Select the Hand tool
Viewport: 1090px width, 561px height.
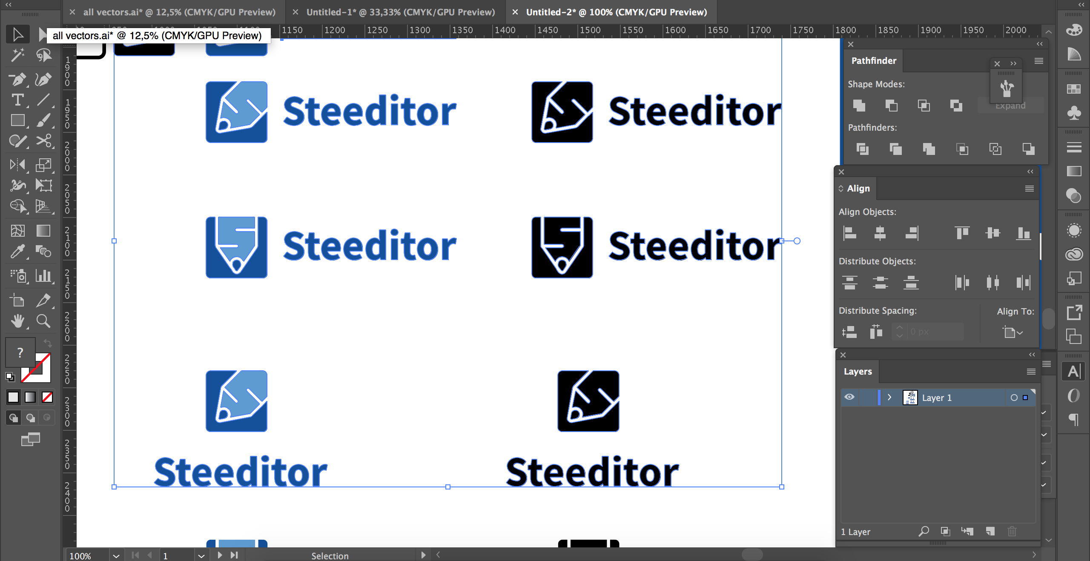pyautogui.click(x=17, y=321)
